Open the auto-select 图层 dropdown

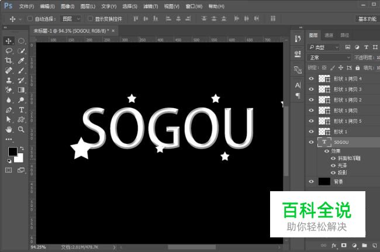coord(71,19)
